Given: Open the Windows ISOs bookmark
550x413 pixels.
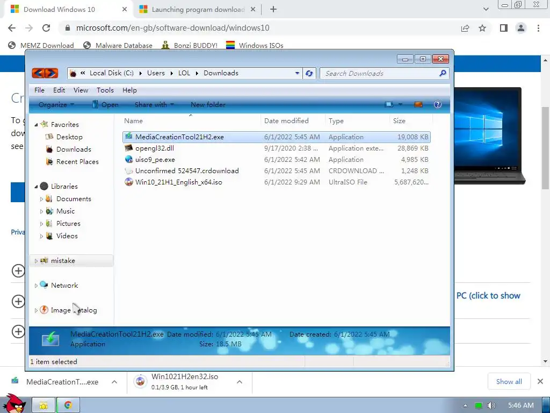Looking at the screenshot, I should click(x=255, y=45).
